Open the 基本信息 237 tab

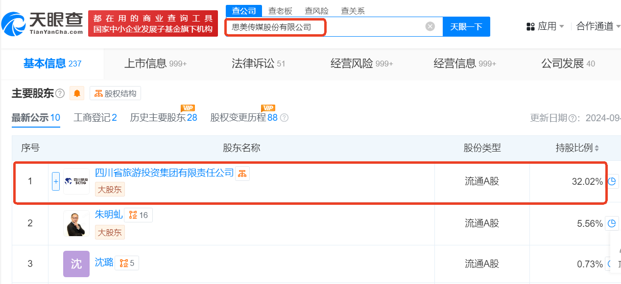click(52, 64)
